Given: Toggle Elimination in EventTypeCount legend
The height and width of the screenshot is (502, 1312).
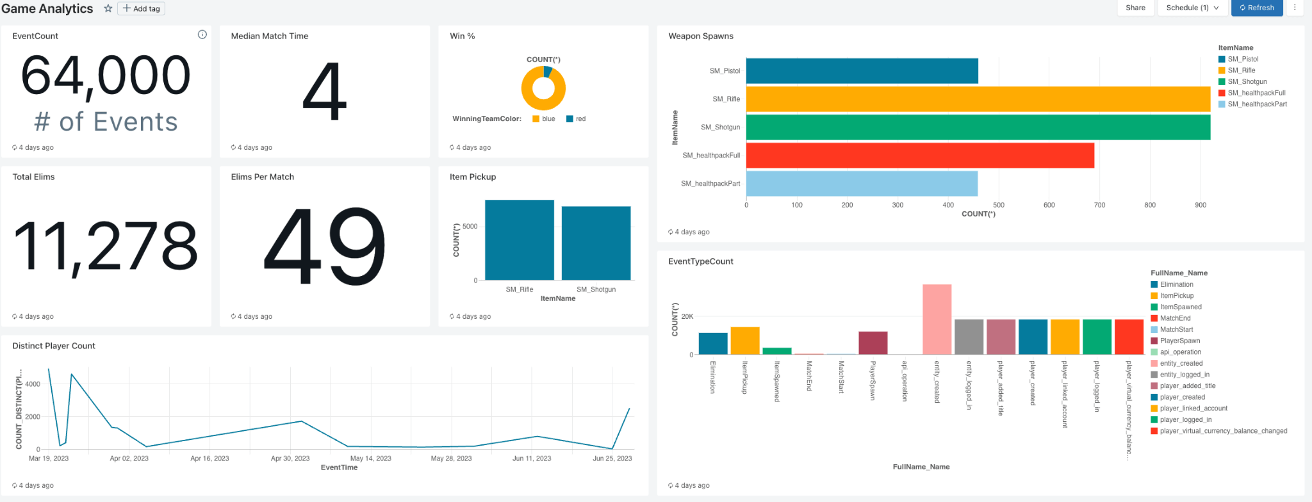Looking at the screenshot, I should point(1172,284).
